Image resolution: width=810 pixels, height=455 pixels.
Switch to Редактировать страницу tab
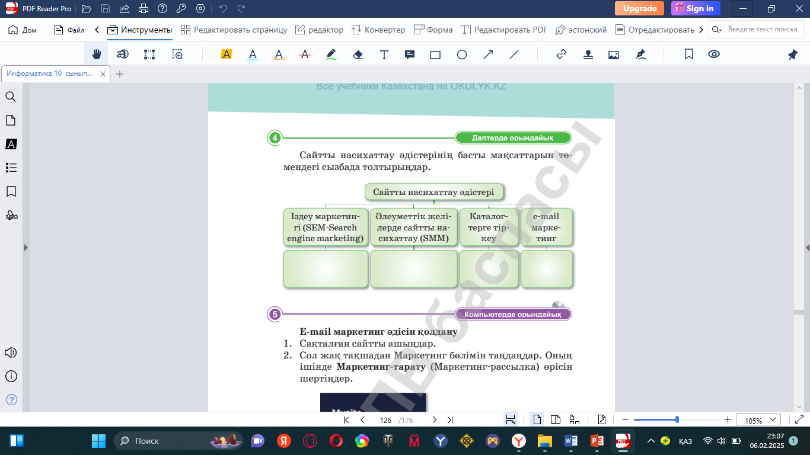coord(234,30)
